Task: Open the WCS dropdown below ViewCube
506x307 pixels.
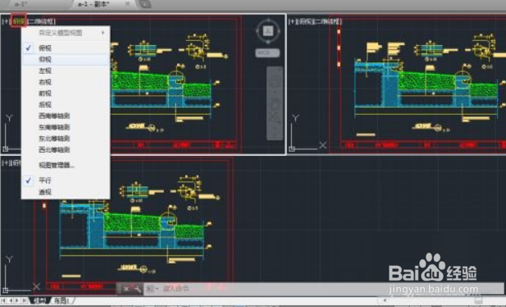Action: 267,53
